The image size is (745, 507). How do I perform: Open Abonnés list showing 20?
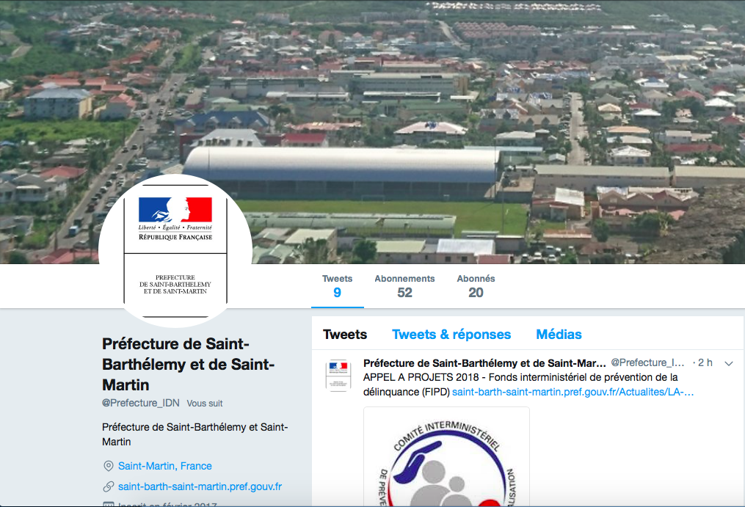pyautogui.click(x=476, y=286)
